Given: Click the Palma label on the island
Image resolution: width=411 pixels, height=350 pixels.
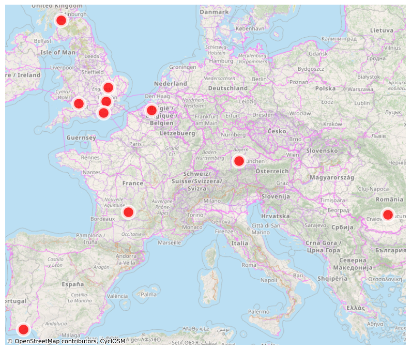Looking at the screenshot, I should click(x=148, y=294).
